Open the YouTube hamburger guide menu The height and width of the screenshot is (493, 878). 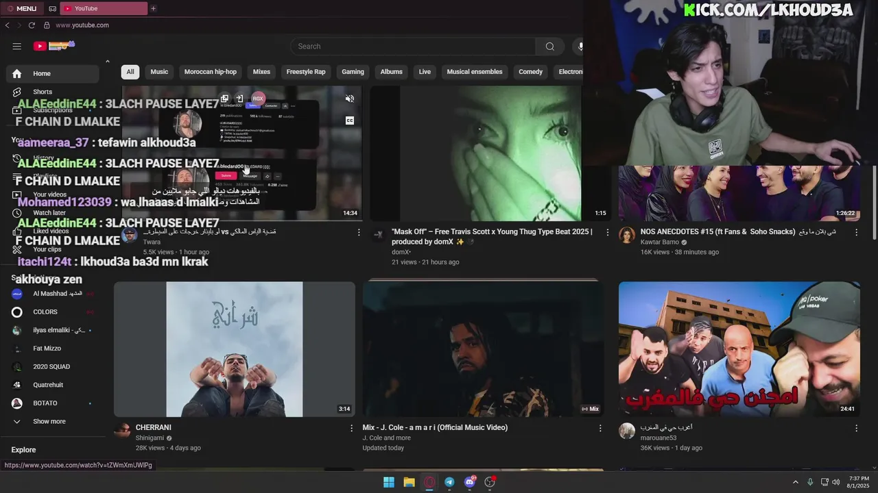point(16,47)
